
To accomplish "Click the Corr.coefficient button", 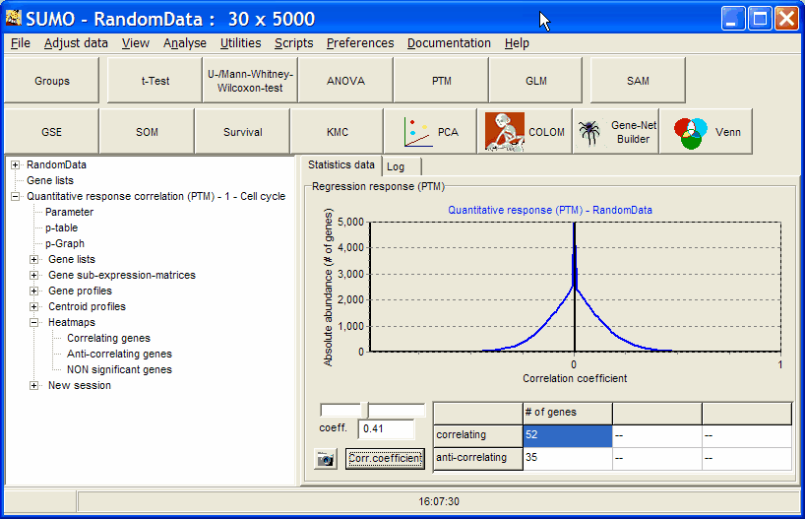I will (x=385, y=458).
